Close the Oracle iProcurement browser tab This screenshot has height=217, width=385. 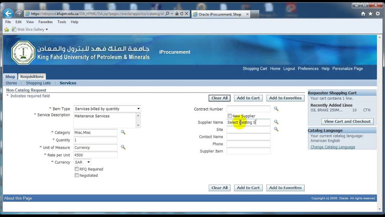[248, 14]
